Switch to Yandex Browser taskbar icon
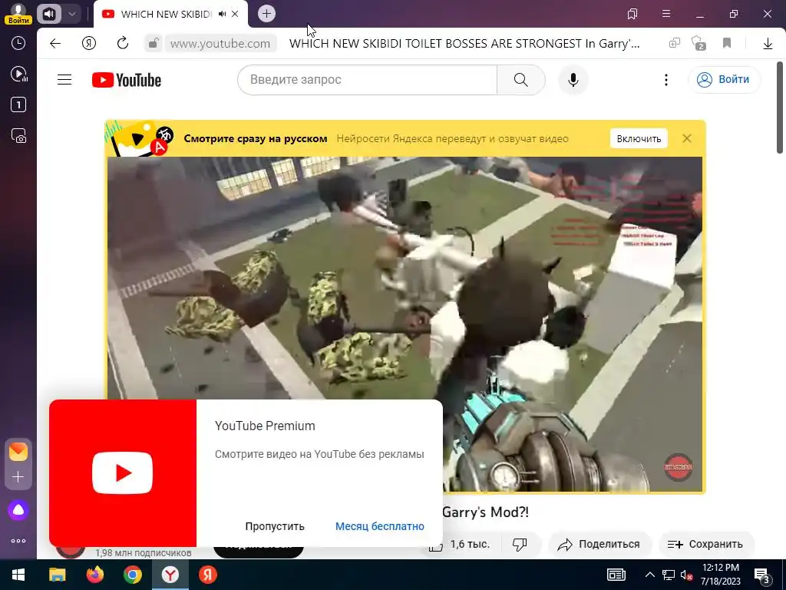 point(170,575)
